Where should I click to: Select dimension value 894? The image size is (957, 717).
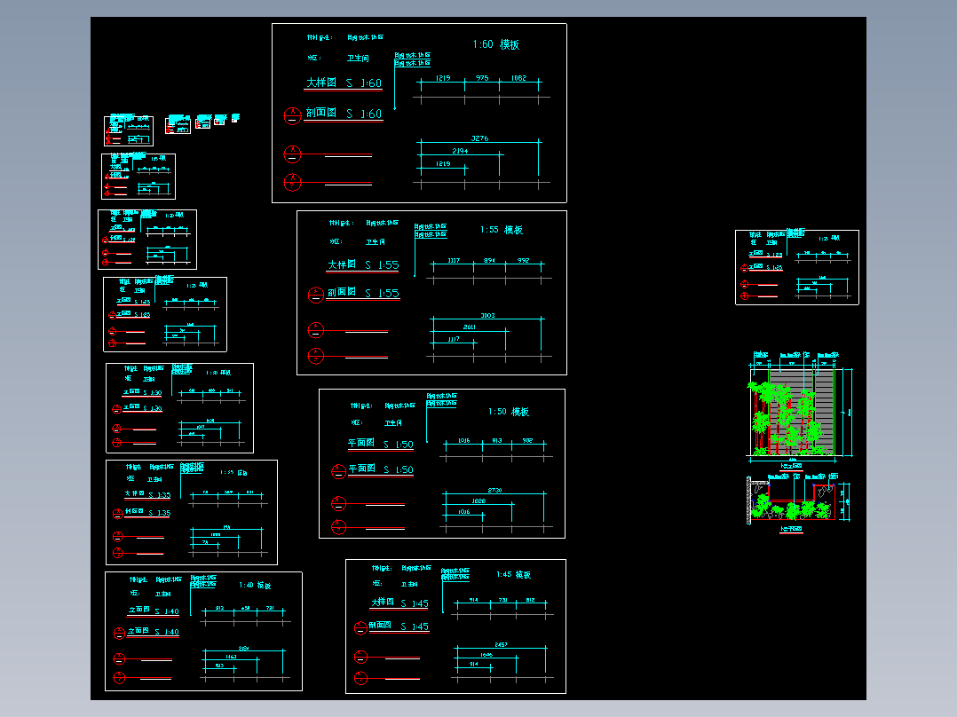tap(489, 261)
